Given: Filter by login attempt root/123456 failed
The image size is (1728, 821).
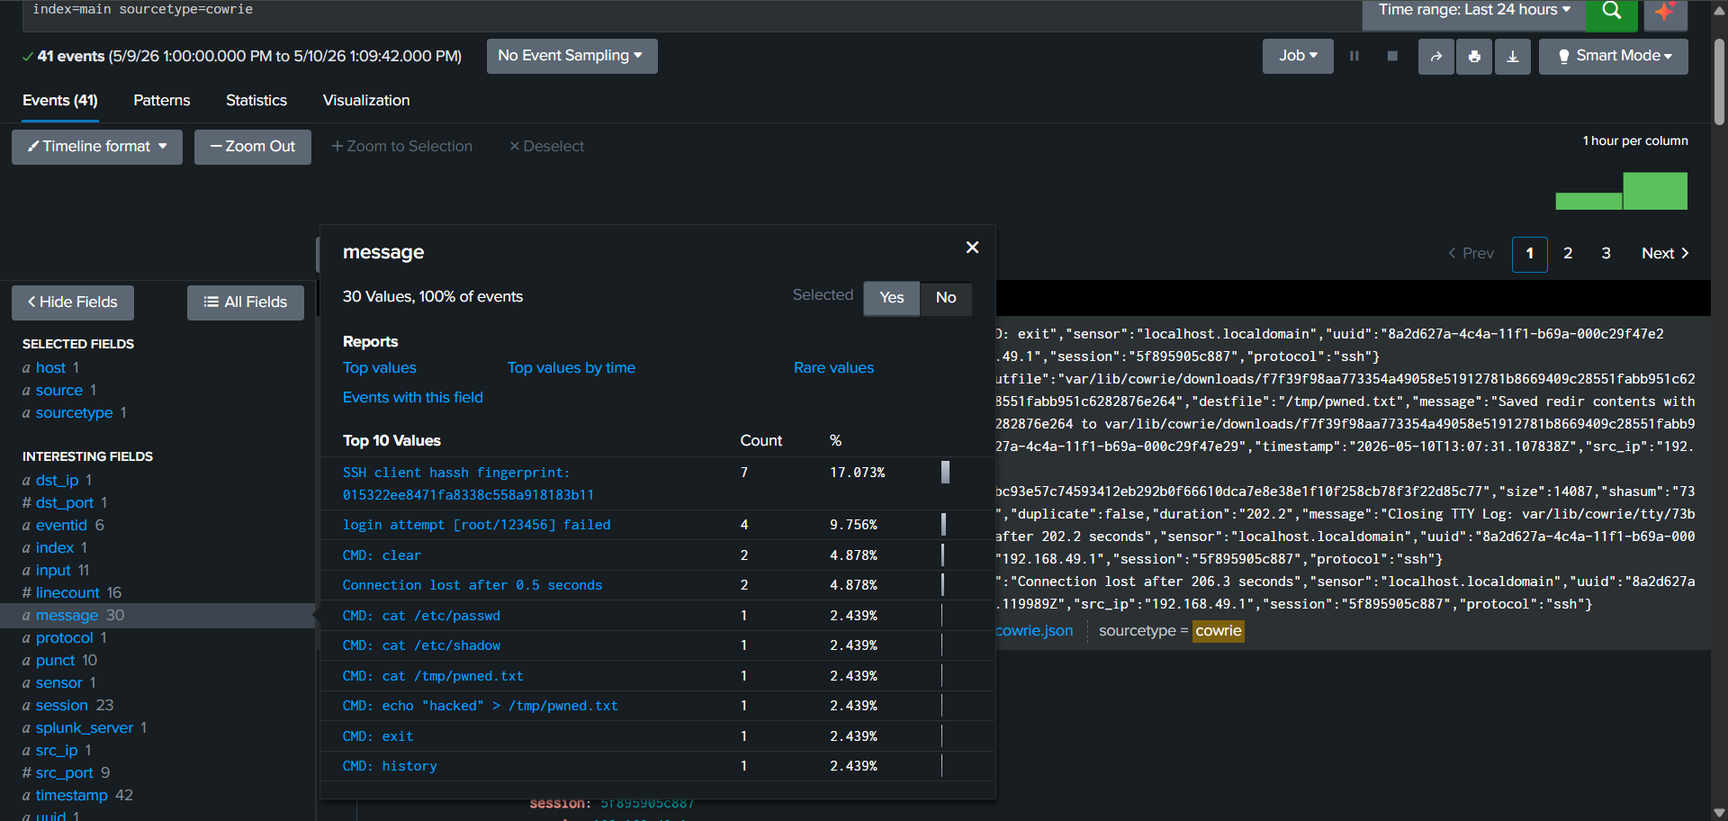Looking at the screenshot, I should click(477, 525).
